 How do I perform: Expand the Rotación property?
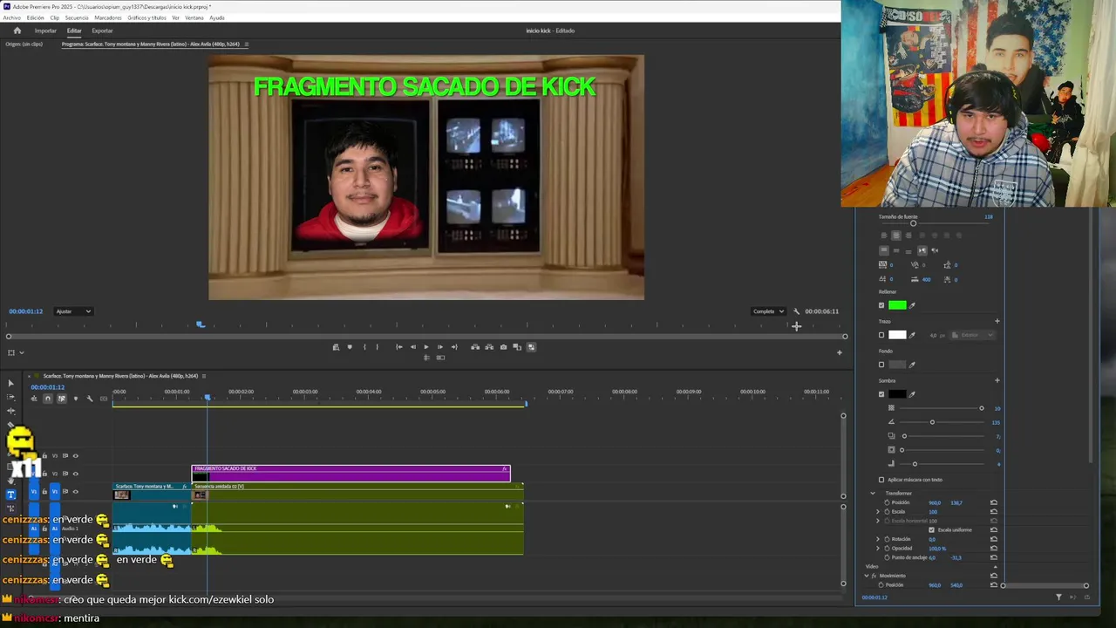click(877, 539)
